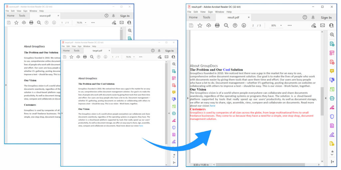341x170 pixels.
Task: Click the page number field in result.pdf
Action: point(253,26)
